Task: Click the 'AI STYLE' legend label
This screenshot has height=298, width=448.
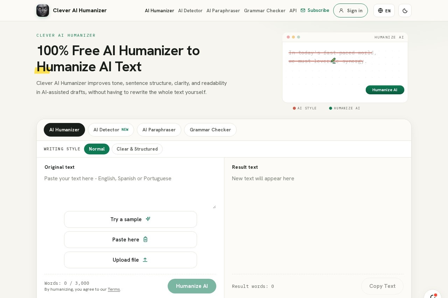Action: pyautogui.click(x=307, y=108)
